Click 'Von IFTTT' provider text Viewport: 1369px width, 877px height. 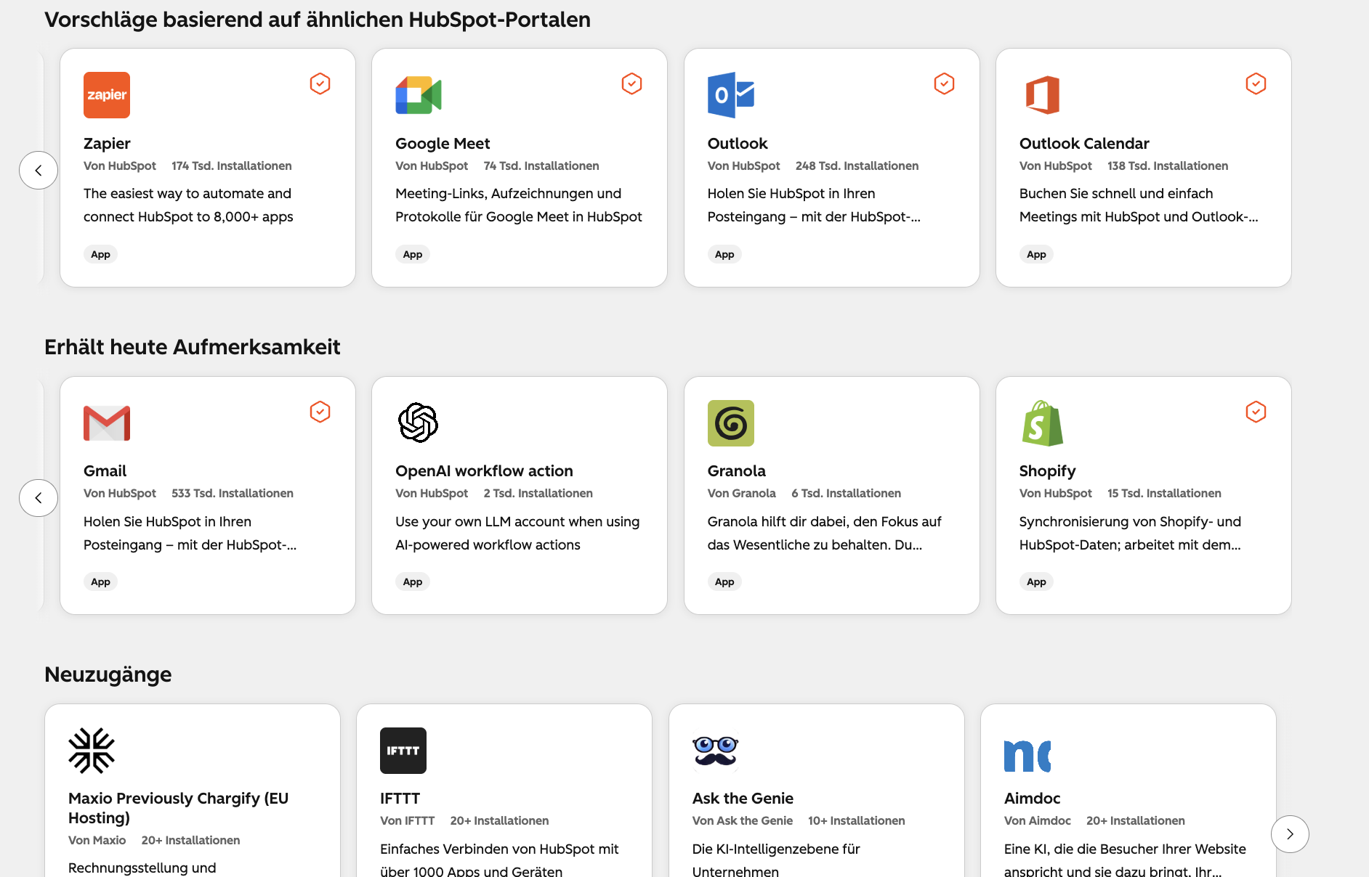(x=408, y=821)
